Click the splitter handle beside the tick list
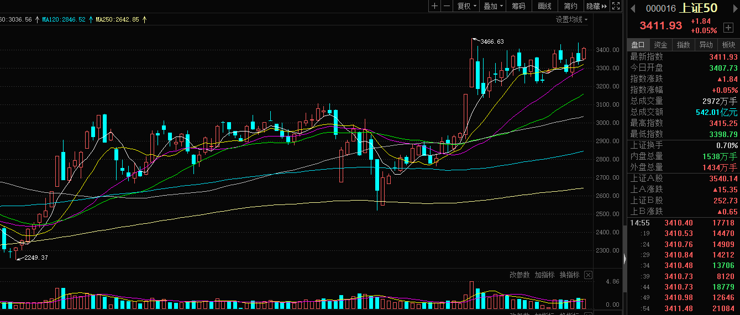This screenshot has height=315, width=740. (625, 259)
